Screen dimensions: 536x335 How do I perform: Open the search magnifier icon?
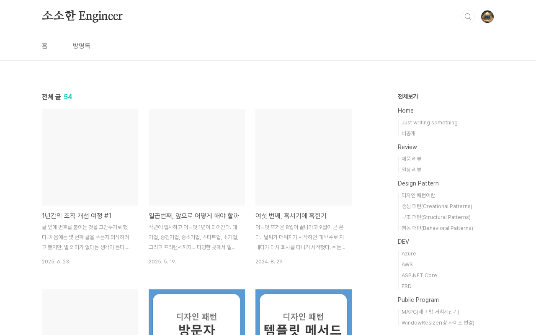[x=468, y=17]
